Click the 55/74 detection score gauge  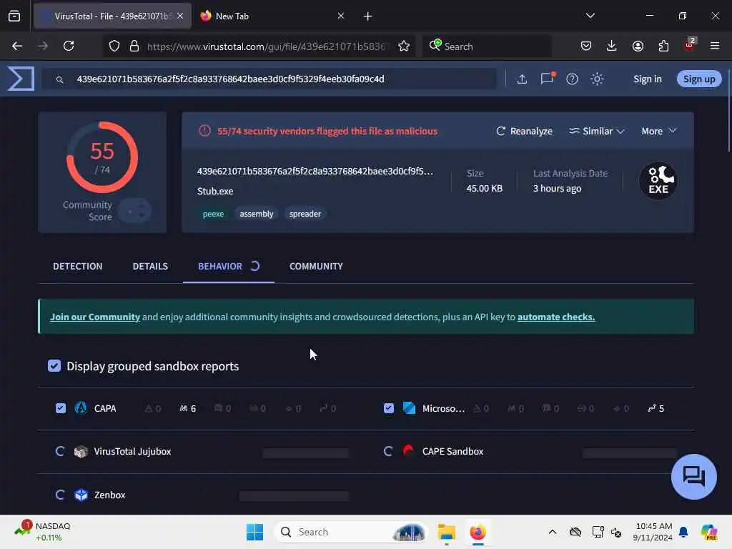(x=102, y=157)
